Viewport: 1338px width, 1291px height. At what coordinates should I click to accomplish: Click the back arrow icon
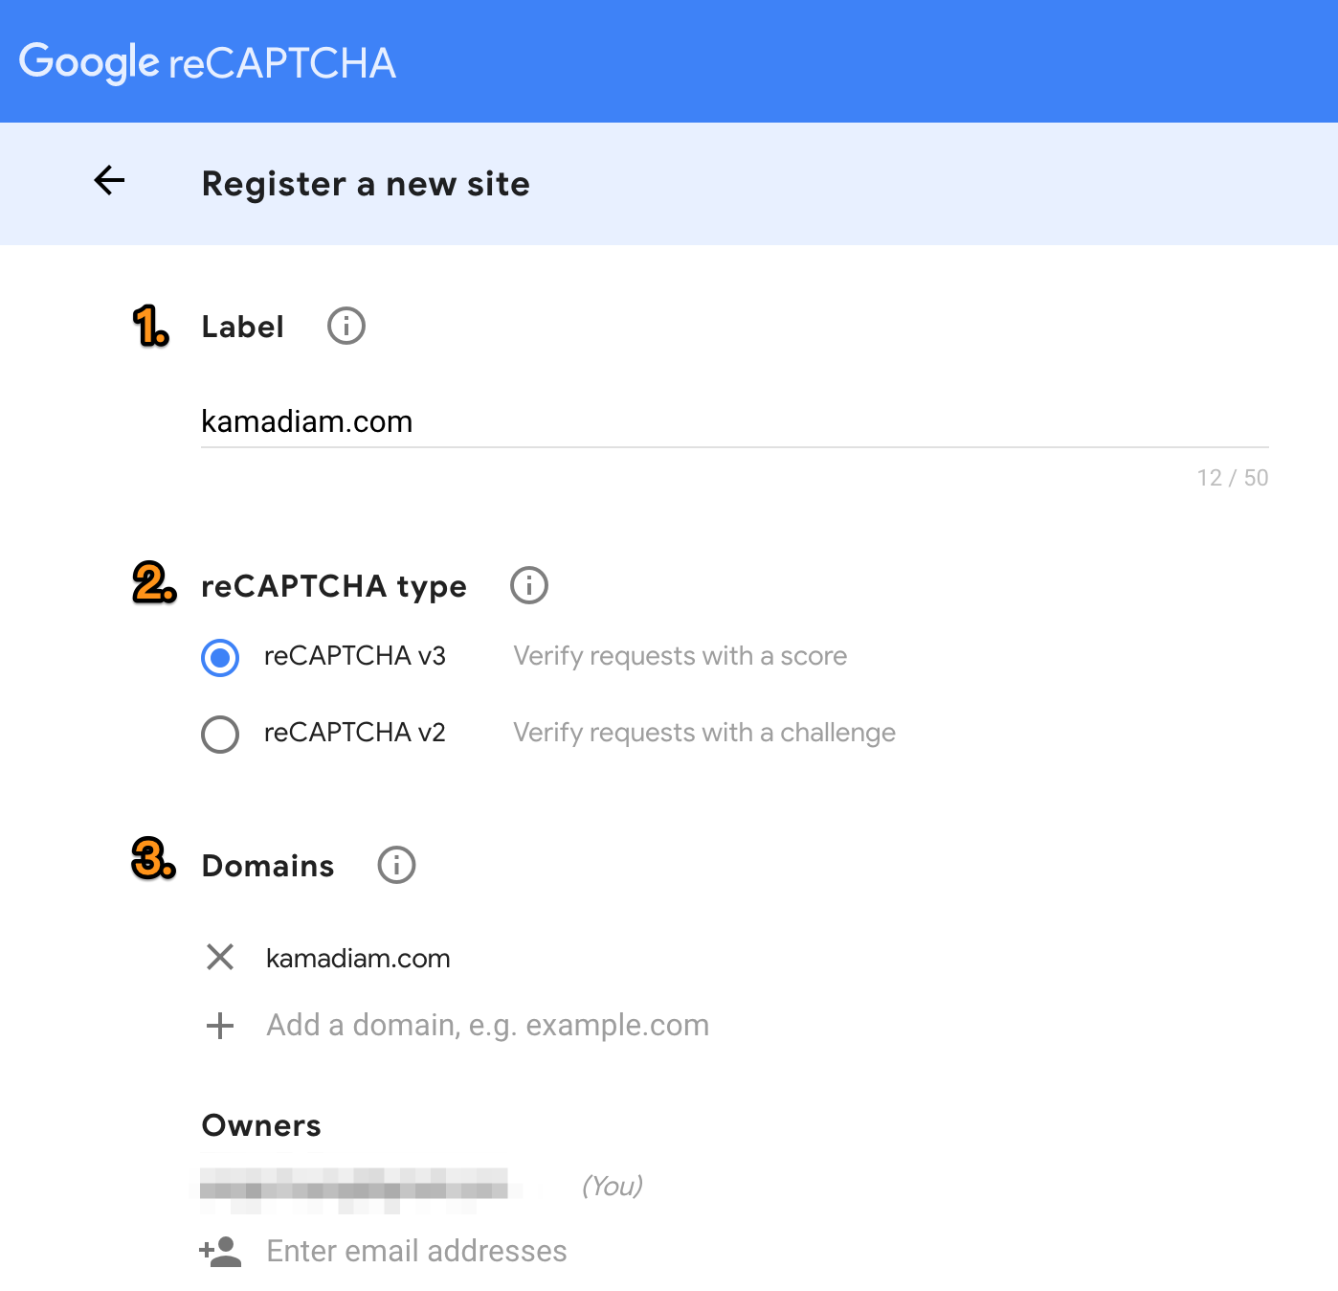coord(110,180)
